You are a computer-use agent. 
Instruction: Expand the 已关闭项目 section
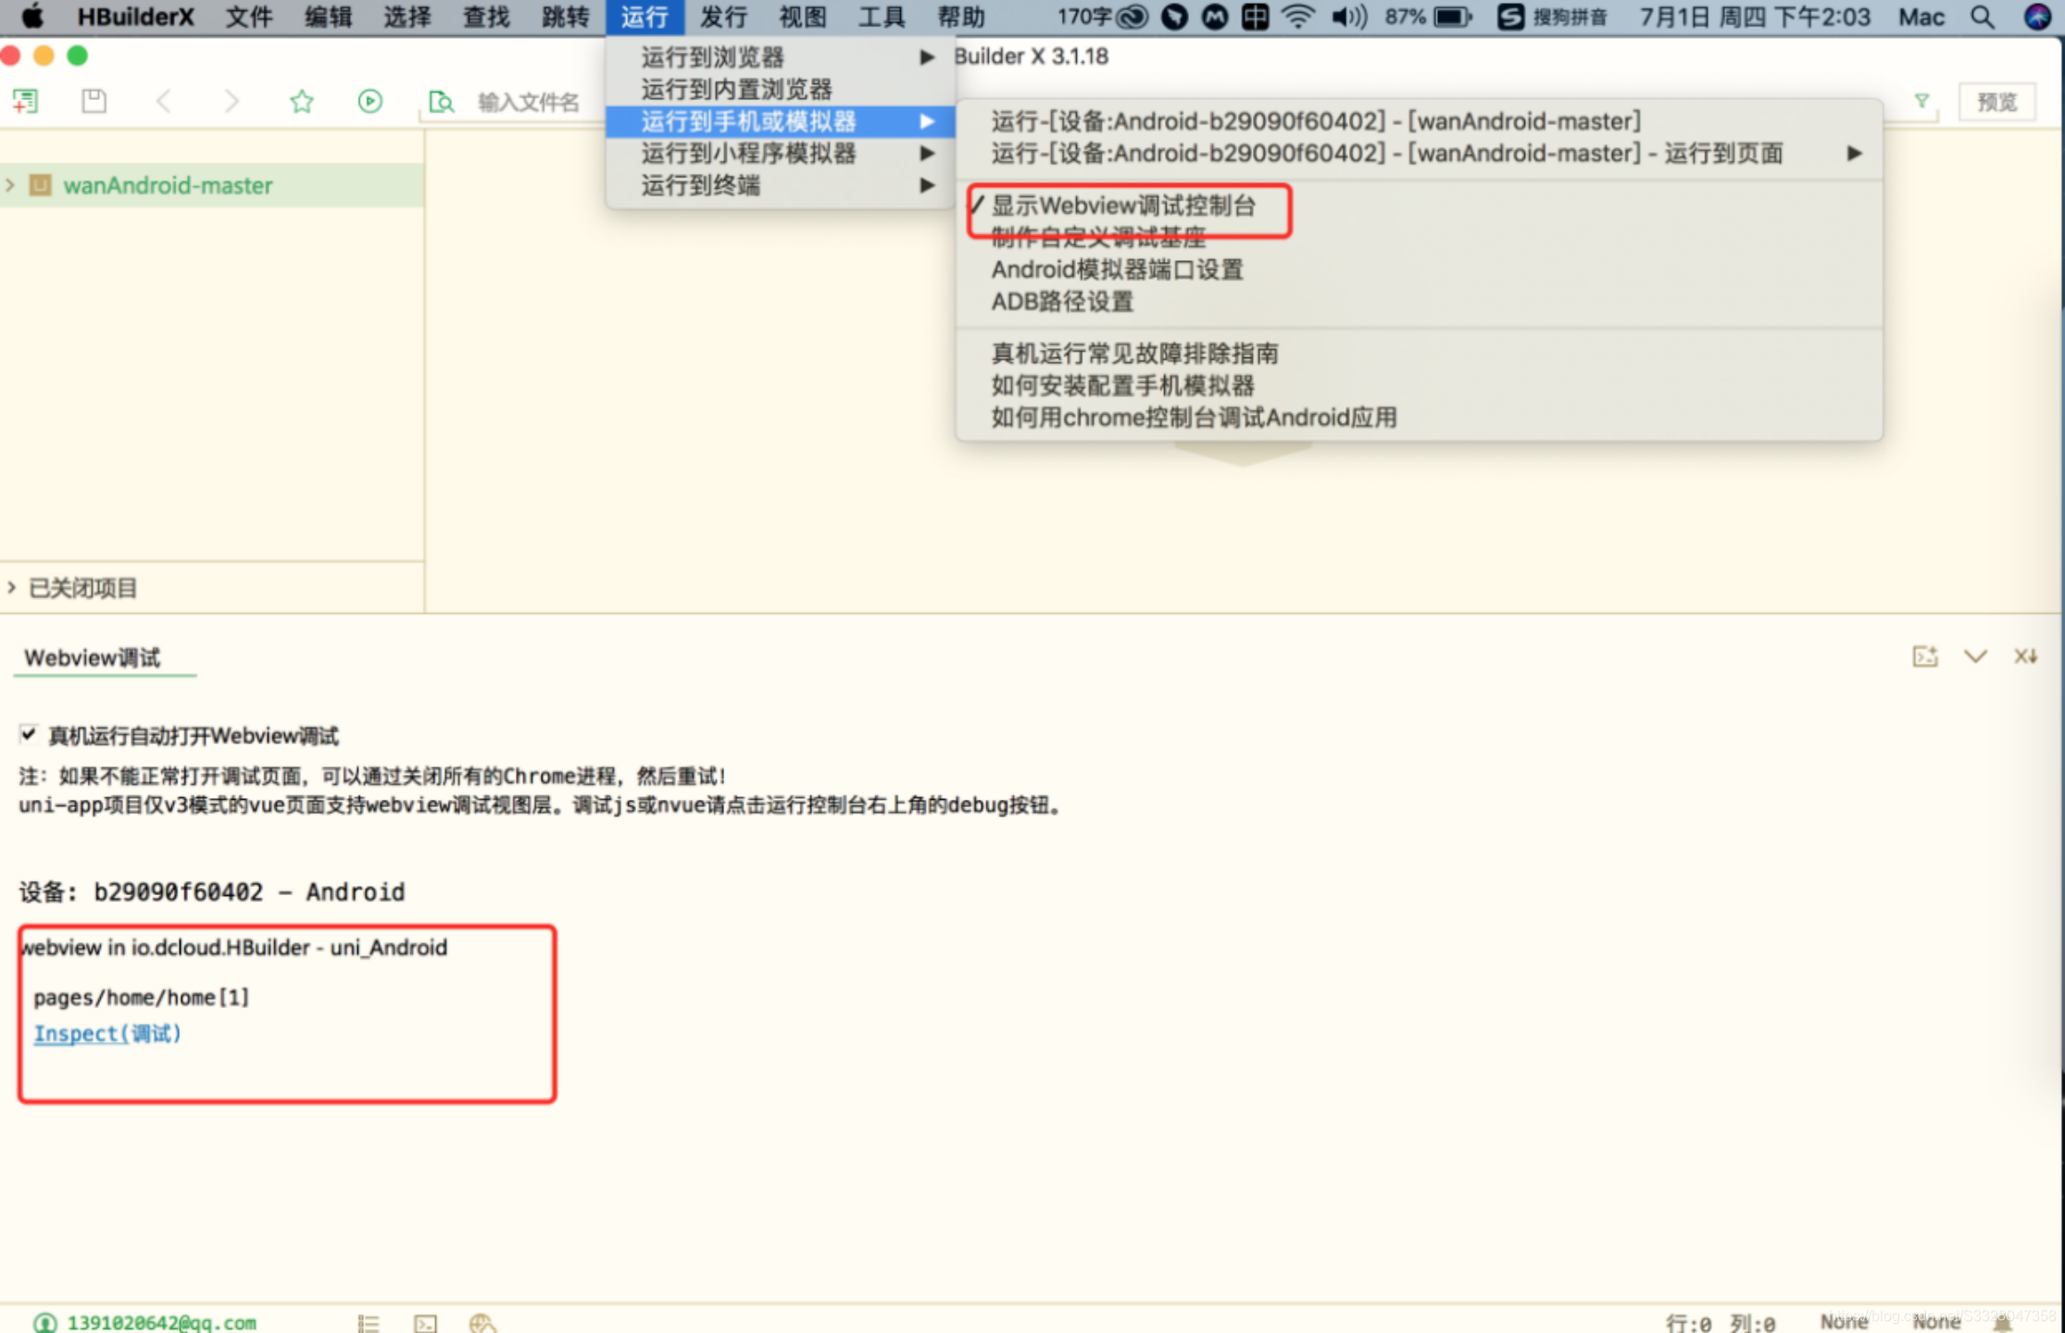click(11, 587)
